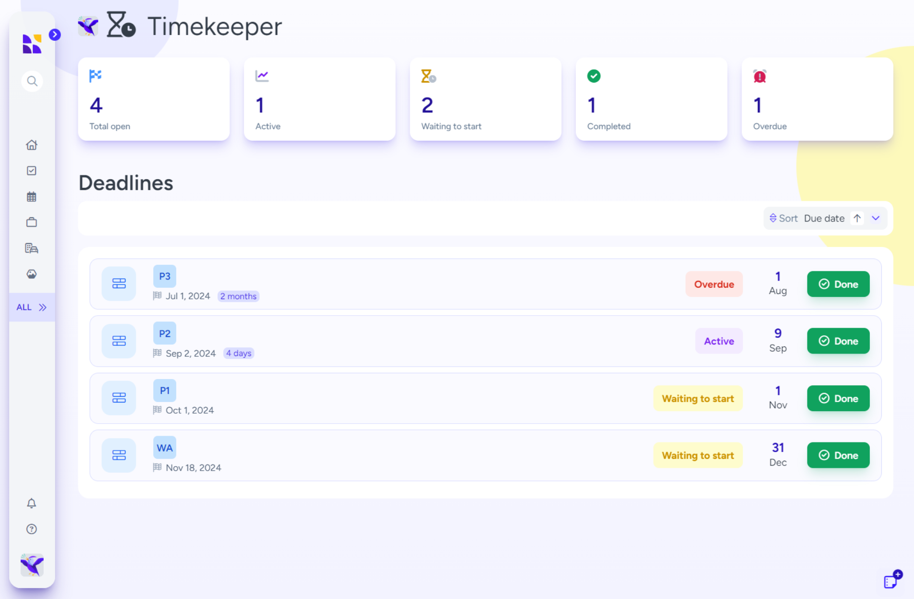The width and height of the screenshot is (914, 599).
Task: Click the 'Nov 18, 2024' start date
Action: [194, 467]
